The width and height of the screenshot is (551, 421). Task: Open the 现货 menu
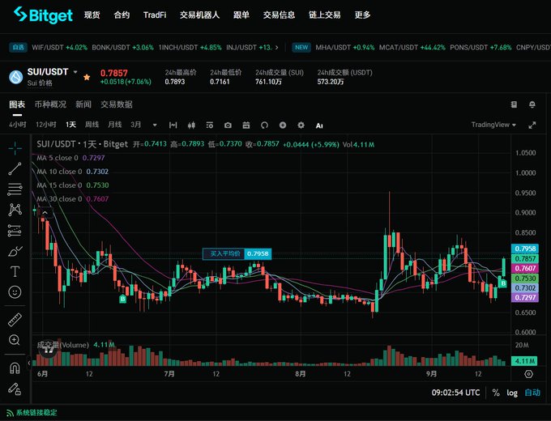[92, 15]
